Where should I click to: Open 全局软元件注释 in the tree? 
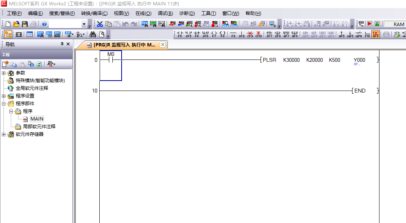pyautogui.click(x=32, y=88)
